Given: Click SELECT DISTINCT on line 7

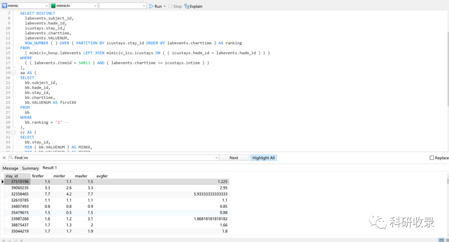Looking at the screenshot, I should 37,13.
